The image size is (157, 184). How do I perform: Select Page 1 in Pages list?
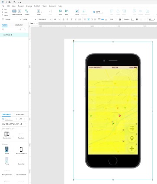coord(14,35)
